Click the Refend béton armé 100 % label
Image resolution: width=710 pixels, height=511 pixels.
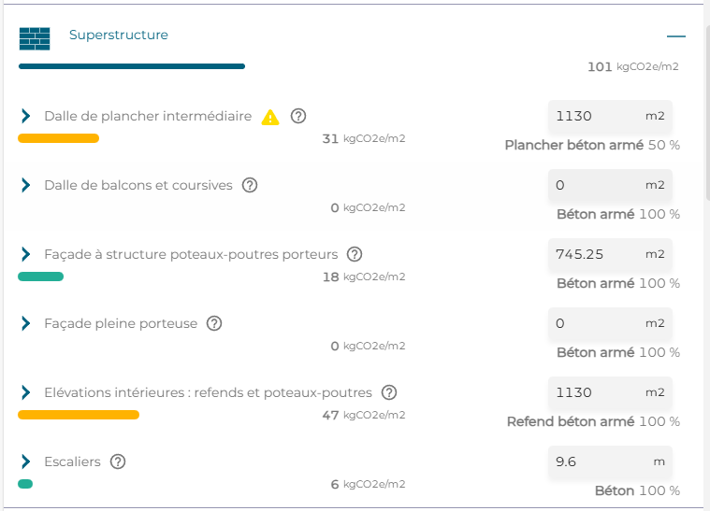pos(593,421)
